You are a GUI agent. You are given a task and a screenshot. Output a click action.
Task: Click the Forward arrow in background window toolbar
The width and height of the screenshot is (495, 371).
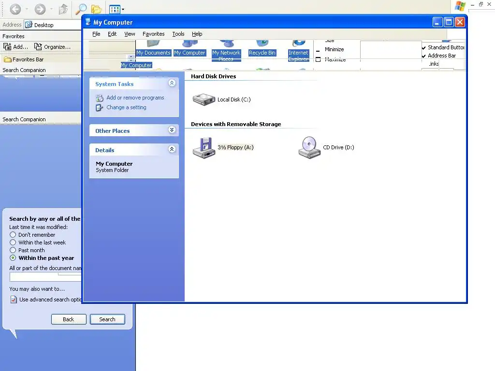coord(40,9)
